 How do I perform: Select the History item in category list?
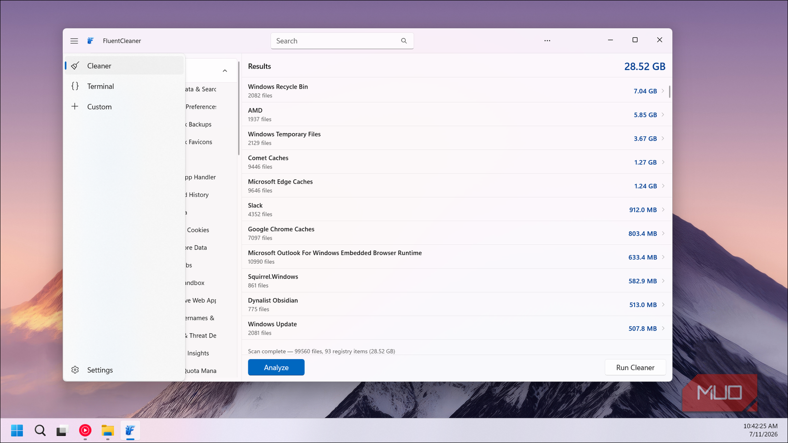coord(198,195)
